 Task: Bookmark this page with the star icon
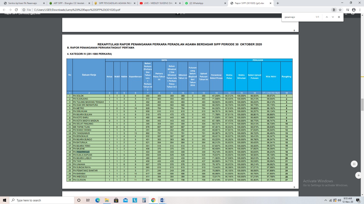[340, 10]
